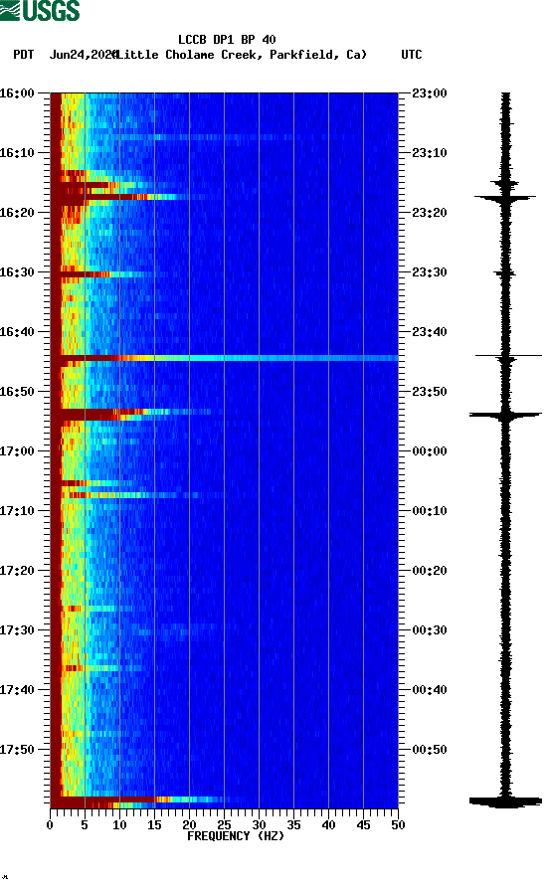Click the event band near 17:07
549x888 pixels.
136,495
